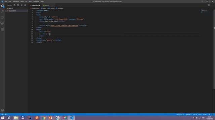The image size is (215, 120).
Task: Close the unsaved index.html tab dot
Action: 40,5
